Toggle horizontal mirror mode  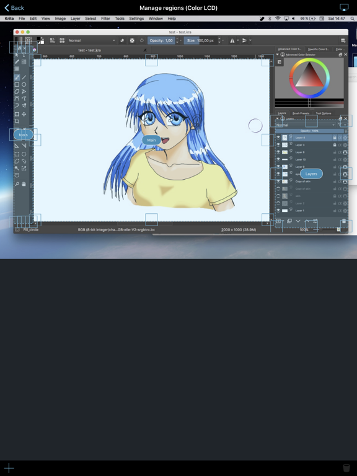[232, 40]
